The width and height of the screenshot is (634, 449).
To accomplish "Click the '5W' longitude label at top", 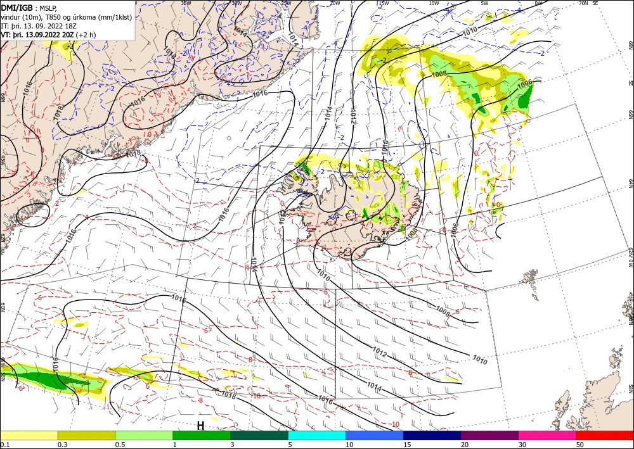I will tap(484, 3).
